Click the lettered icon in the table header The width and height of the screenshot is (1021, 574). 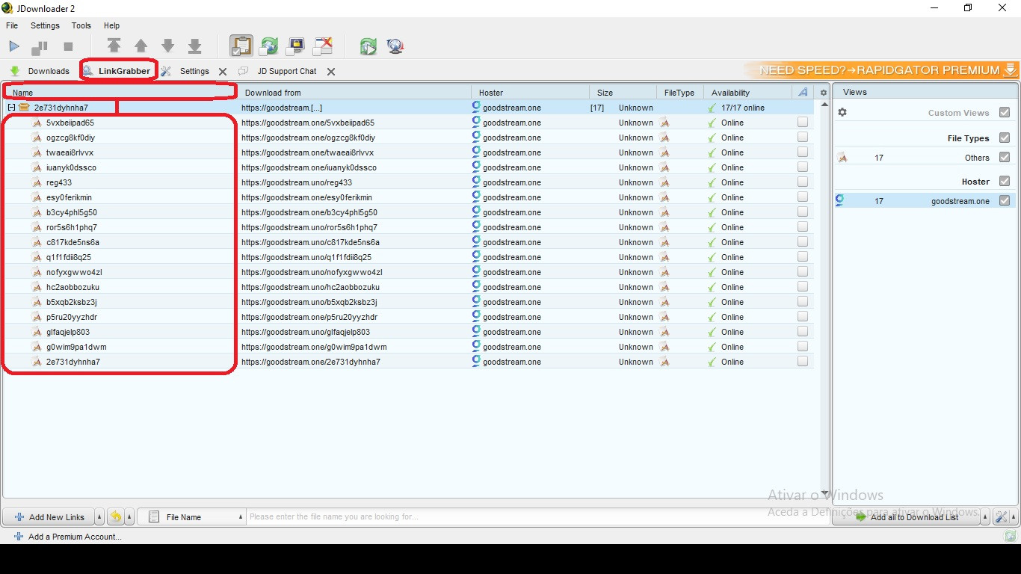[x=803, y=93]
